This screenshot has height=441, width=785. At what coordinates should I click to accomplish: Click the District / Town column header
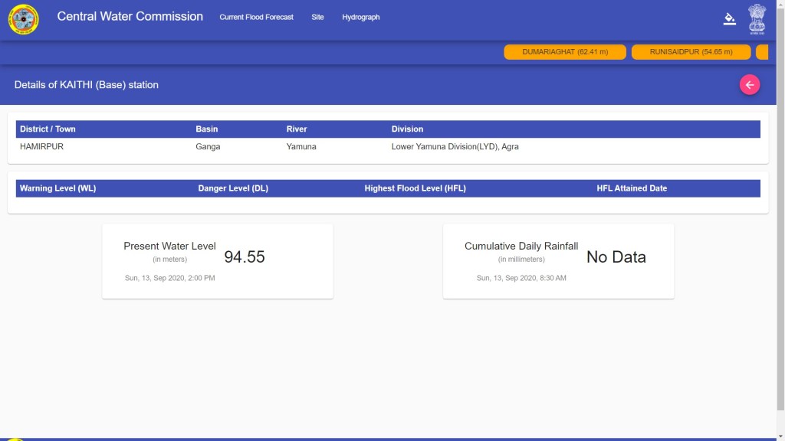tap(48, 129)
